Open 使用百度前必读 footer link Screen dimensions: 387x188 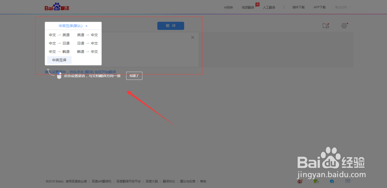(76, 181)
